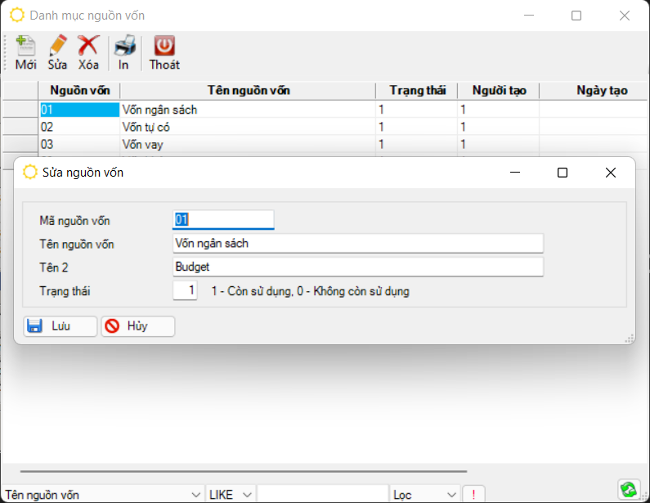650x503 pixels.
Task: Click the Tên 2 field containing Budget
Action: coord(357,267)
